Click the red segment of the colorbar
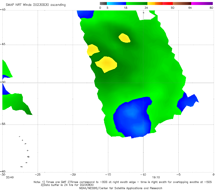216x190 pixels. point(168,4)
